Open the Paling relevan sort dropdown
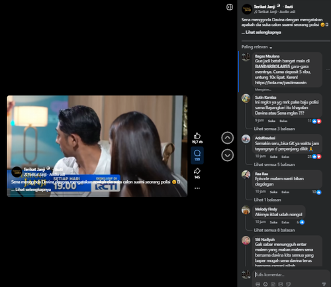 click(x=257, y=47)
